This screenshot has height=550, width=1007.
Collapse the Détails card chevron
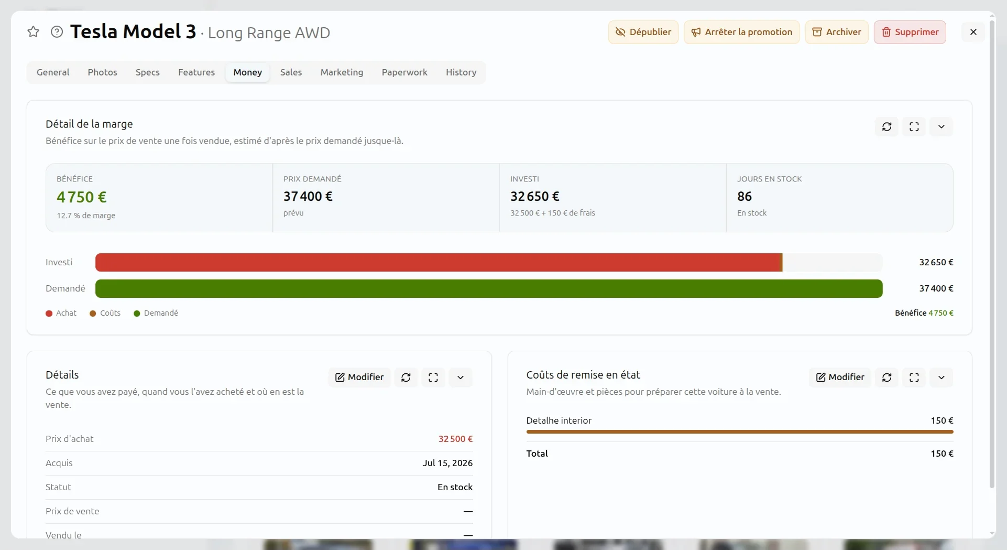460,378
